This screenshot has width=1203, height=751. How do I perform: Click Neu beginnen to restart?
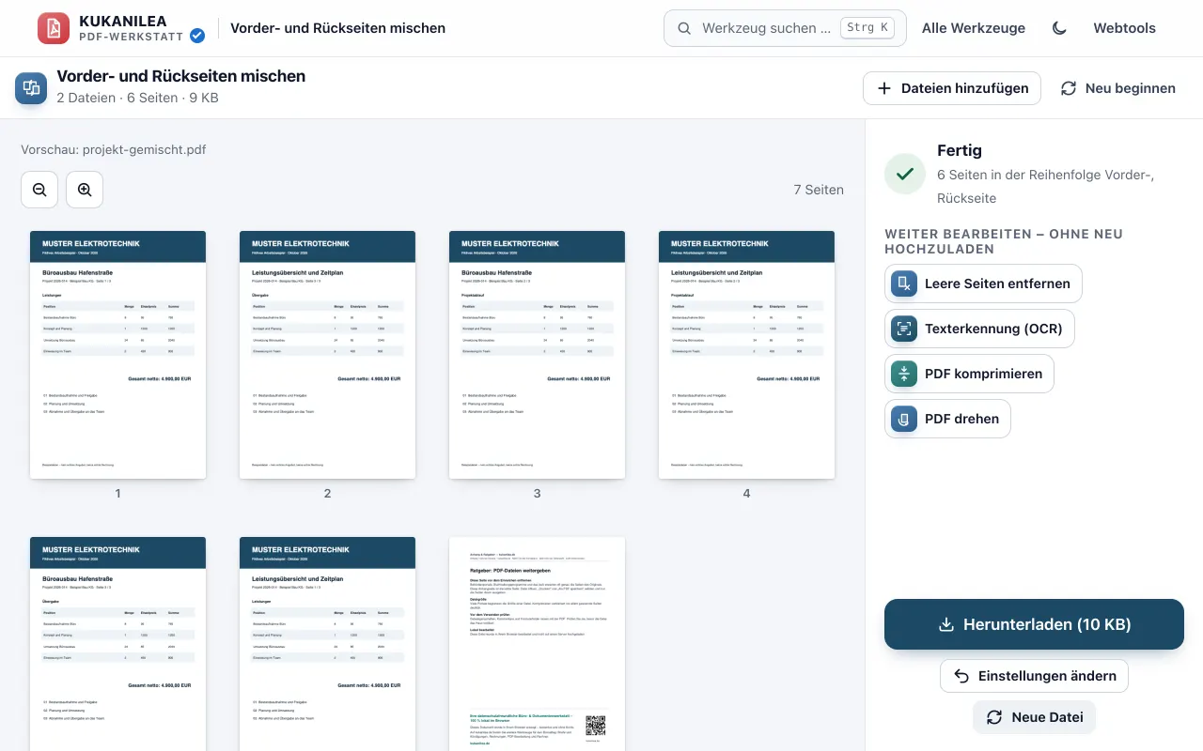tap(1118, 88)
